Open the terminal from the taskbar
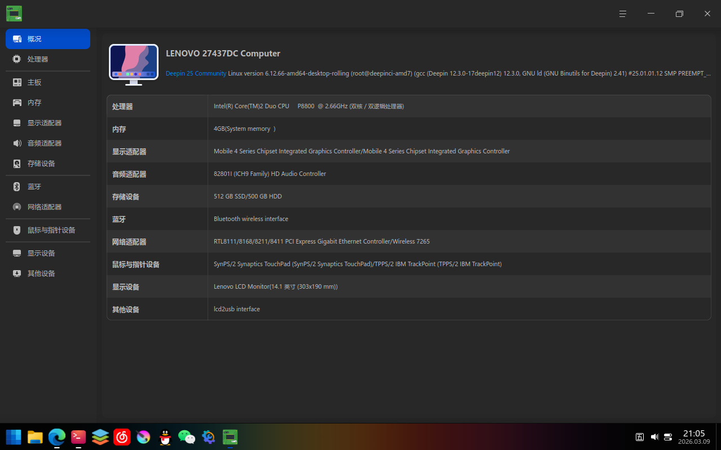 78,437
